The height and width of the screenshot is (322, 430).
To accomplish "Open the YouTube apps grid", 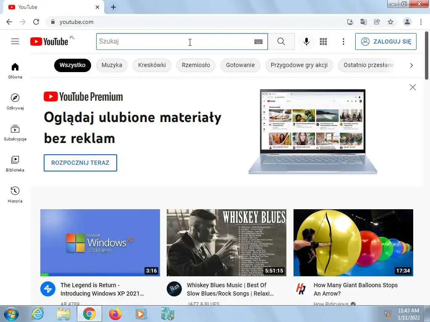I will point(323,42).
